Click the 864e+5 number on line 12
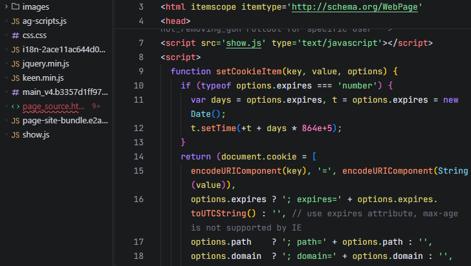 pyautogui.click(x=317, y=128)
